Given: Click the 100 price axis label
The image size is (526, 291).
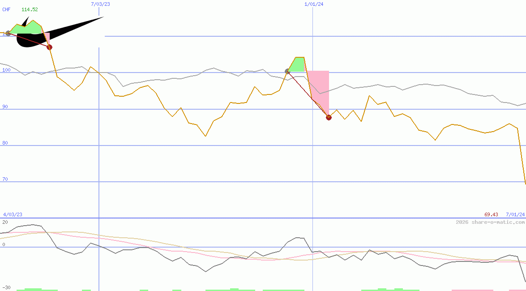Looking at the screenshot, I should tap(6, 70).
